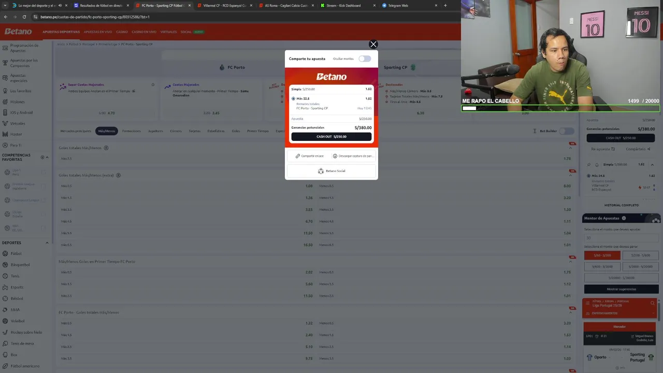
Task: Open Apuestas especiales in sidebar
Action: [x=18, y=78]
